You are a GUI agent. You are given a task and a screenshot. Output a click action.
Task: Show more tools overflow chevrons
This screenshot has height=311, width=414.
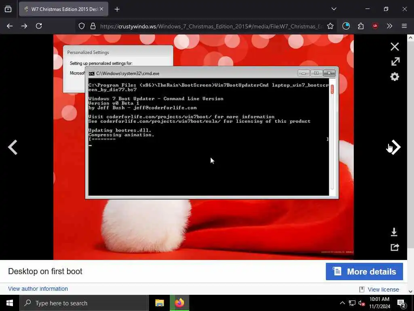(x=389, y=26)
